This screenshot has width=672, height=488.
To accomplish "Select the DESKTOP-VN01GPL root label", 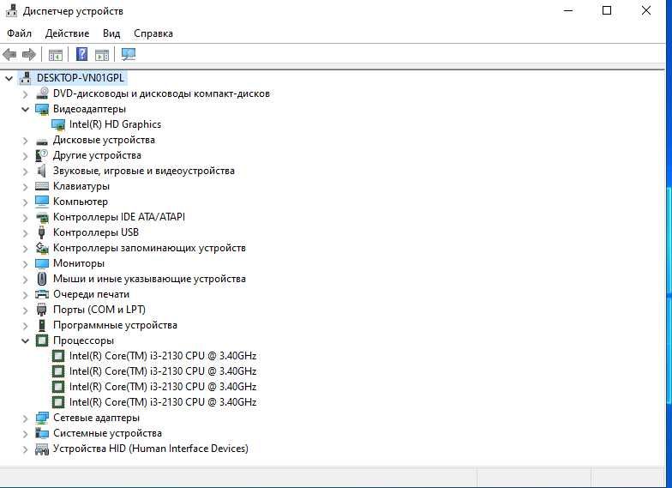I will [81, 78].
